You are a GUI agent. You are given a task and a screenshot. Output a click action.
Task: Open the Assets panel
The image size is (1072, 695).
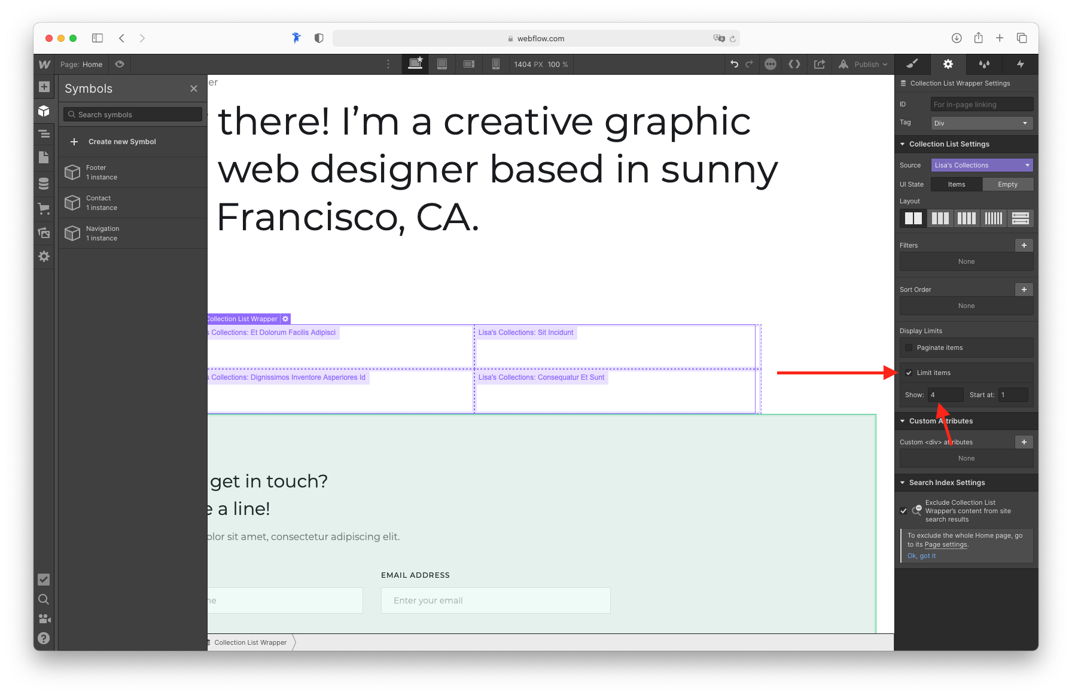pos(44,233)
